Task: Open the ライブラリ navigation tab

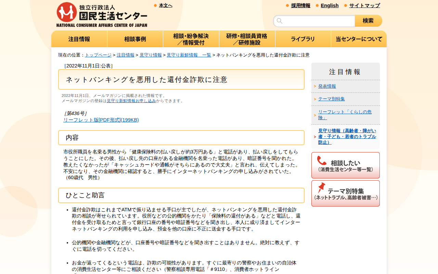Action: (x=303, y=39)
